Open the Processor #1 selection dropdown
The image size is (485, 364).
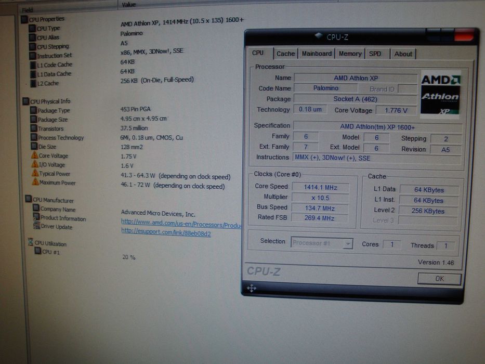pyautogui.click(x=321, y=243)
